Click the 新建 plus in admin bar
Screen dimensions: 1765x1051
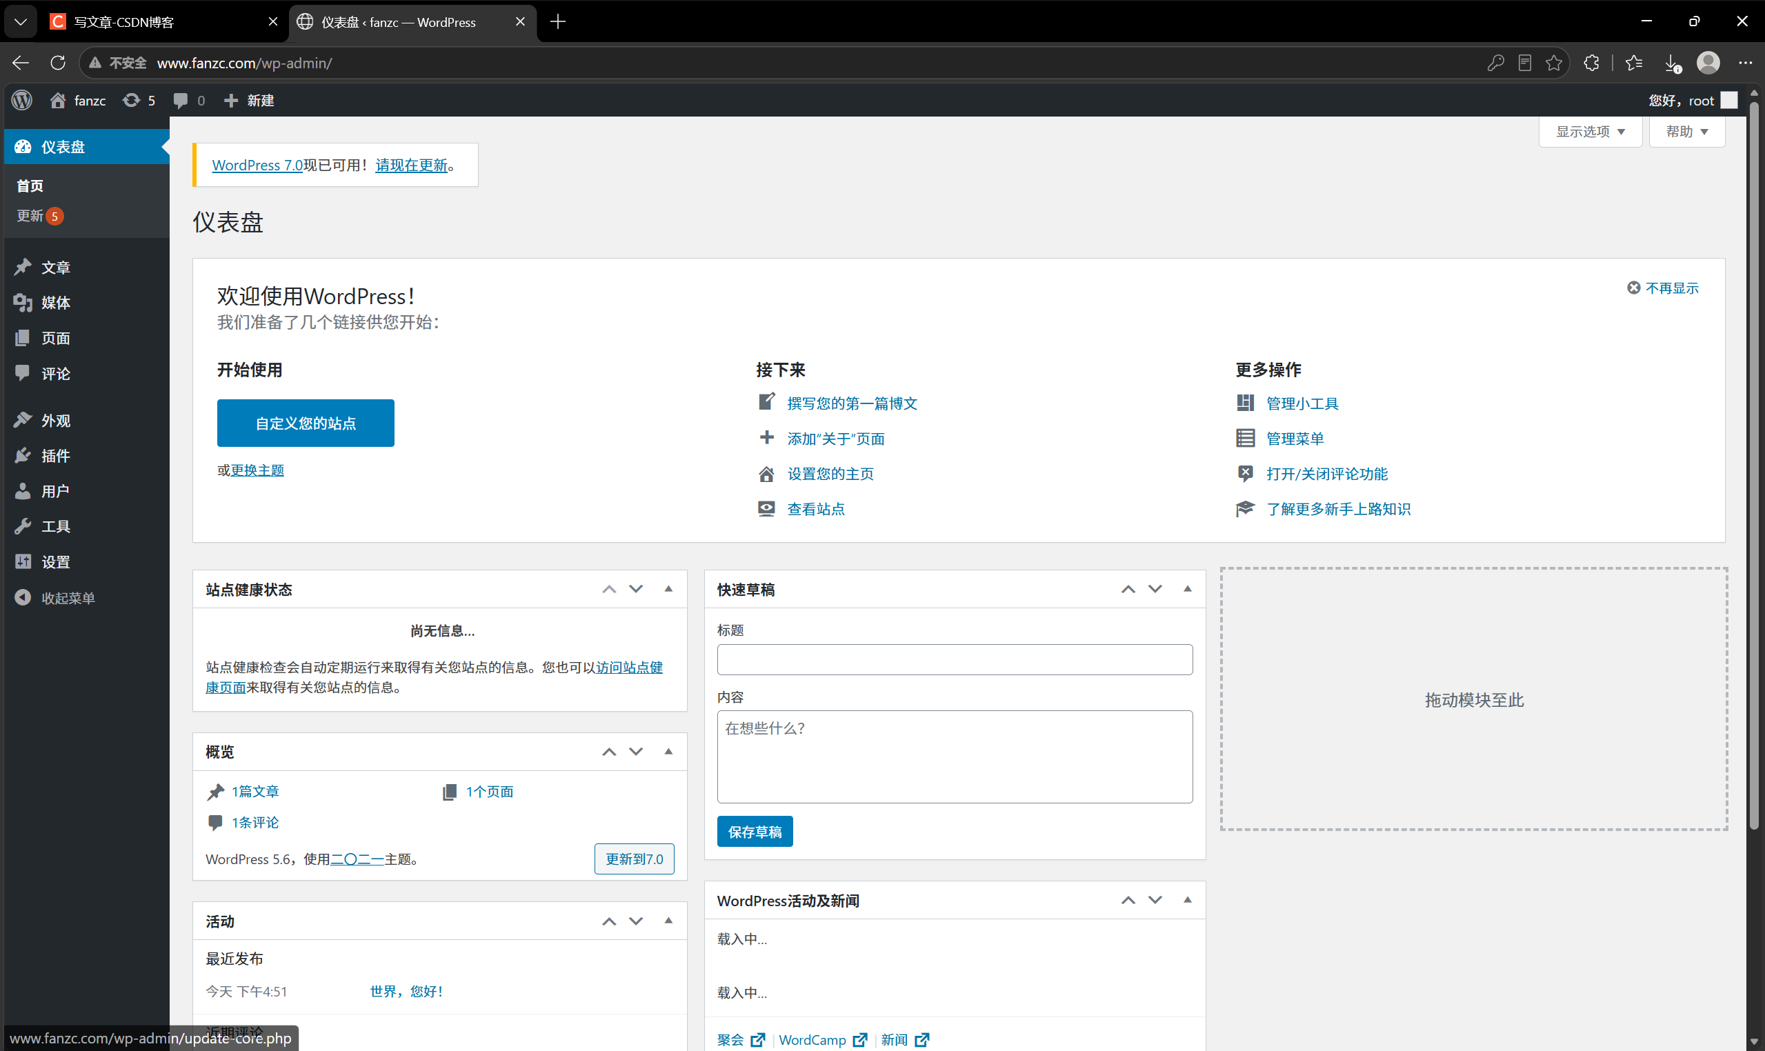coord(248,101)
